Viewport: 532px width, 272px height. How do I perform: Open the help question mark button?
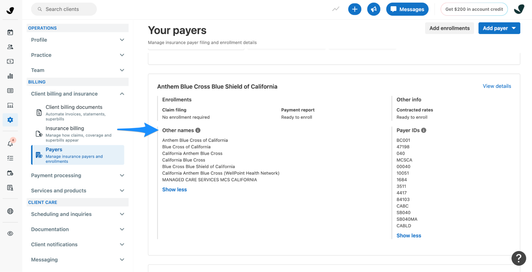pyautogui.click(x=518, y=258)
